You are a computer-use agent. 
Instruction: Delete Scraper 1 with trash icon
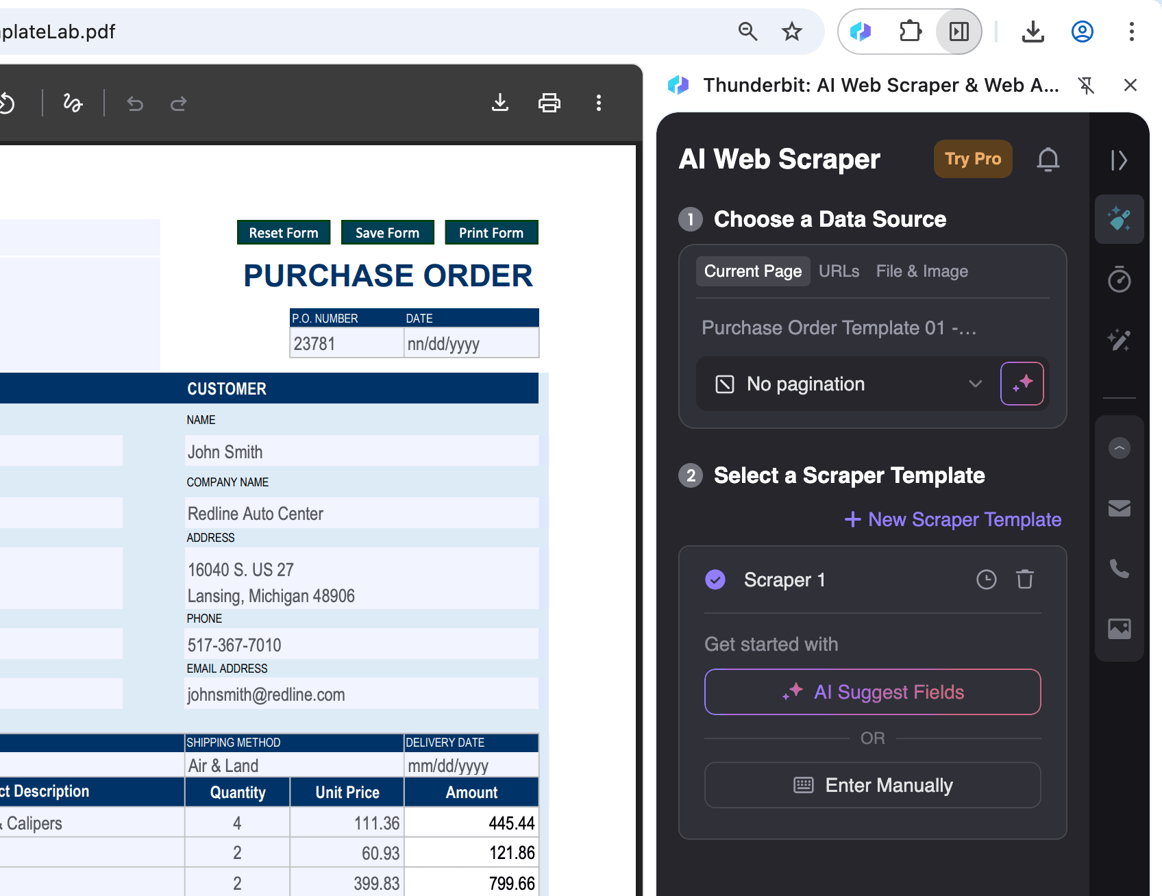click(x=1025, y=580)
